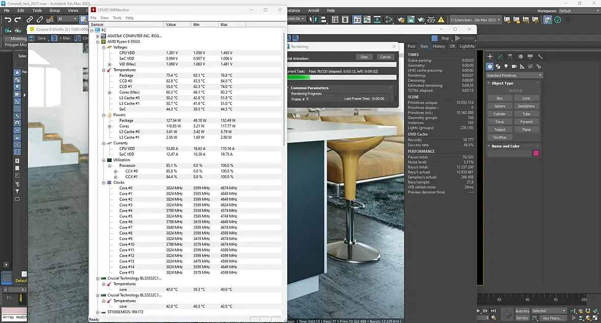
Task: Open the Selected key set dropdown
Action: (x=549, y=311)
